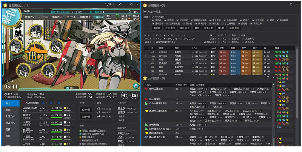Click the 表示 button at game bottom
Viewport: 302px width, 152px height.
coord(71,88)
